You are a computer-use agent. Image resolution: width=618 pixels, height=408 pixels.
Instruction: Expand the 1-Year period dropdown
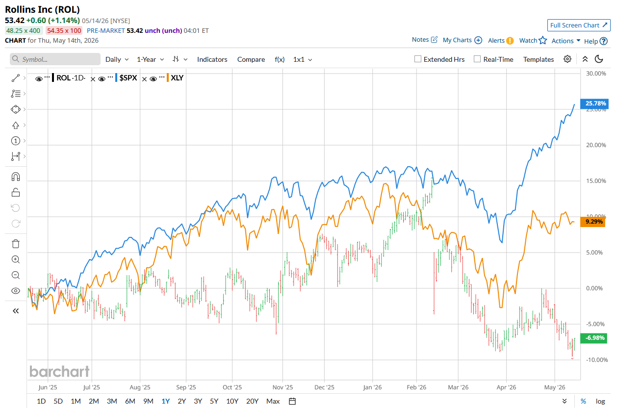pos(150,59)
